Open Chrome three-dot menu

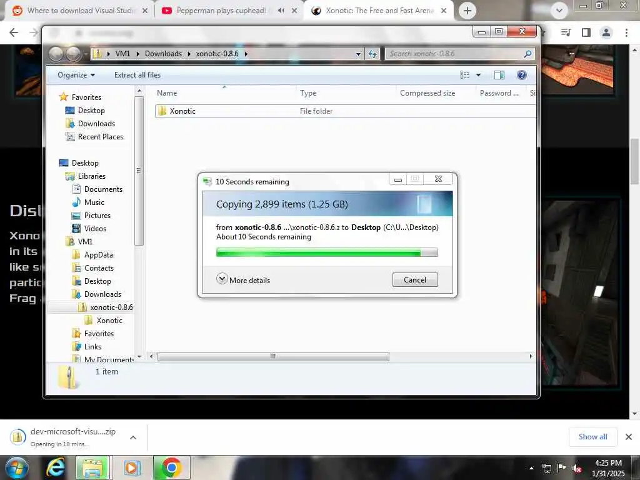(x=626, y=32)
